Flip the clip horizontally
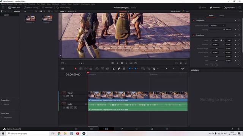Image resolution: width=243 pixels, height=136 pixels. click(x=211, y=65)
